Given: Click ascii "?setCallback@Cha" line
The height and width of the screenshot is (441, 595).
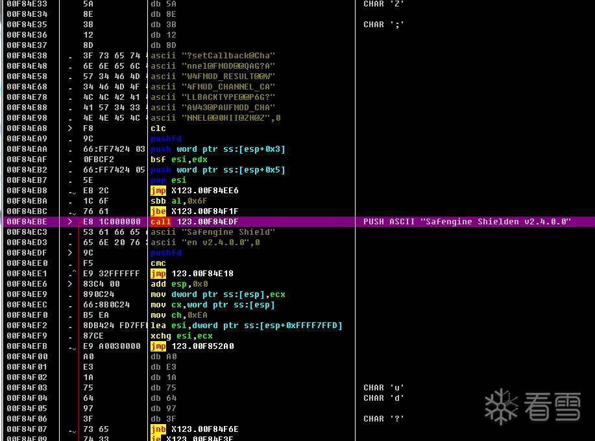Looking at the screenshot, I should pyautogui.click(x=213, y=55).
